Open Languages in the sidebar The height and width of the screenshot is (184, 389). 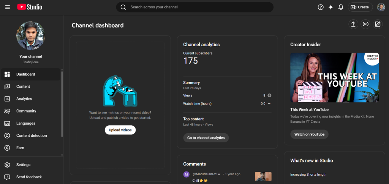coord(31,123)
